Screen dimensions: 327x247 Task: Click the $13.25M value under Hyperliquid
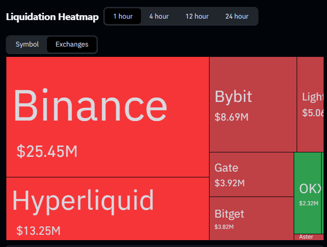click(x=38, y=231)
